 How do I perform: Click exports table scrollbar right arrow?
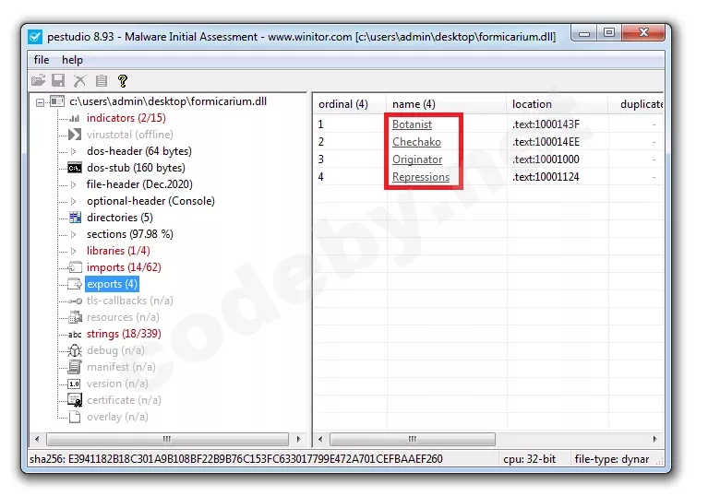pyautogui.click(x=654, y=439)
